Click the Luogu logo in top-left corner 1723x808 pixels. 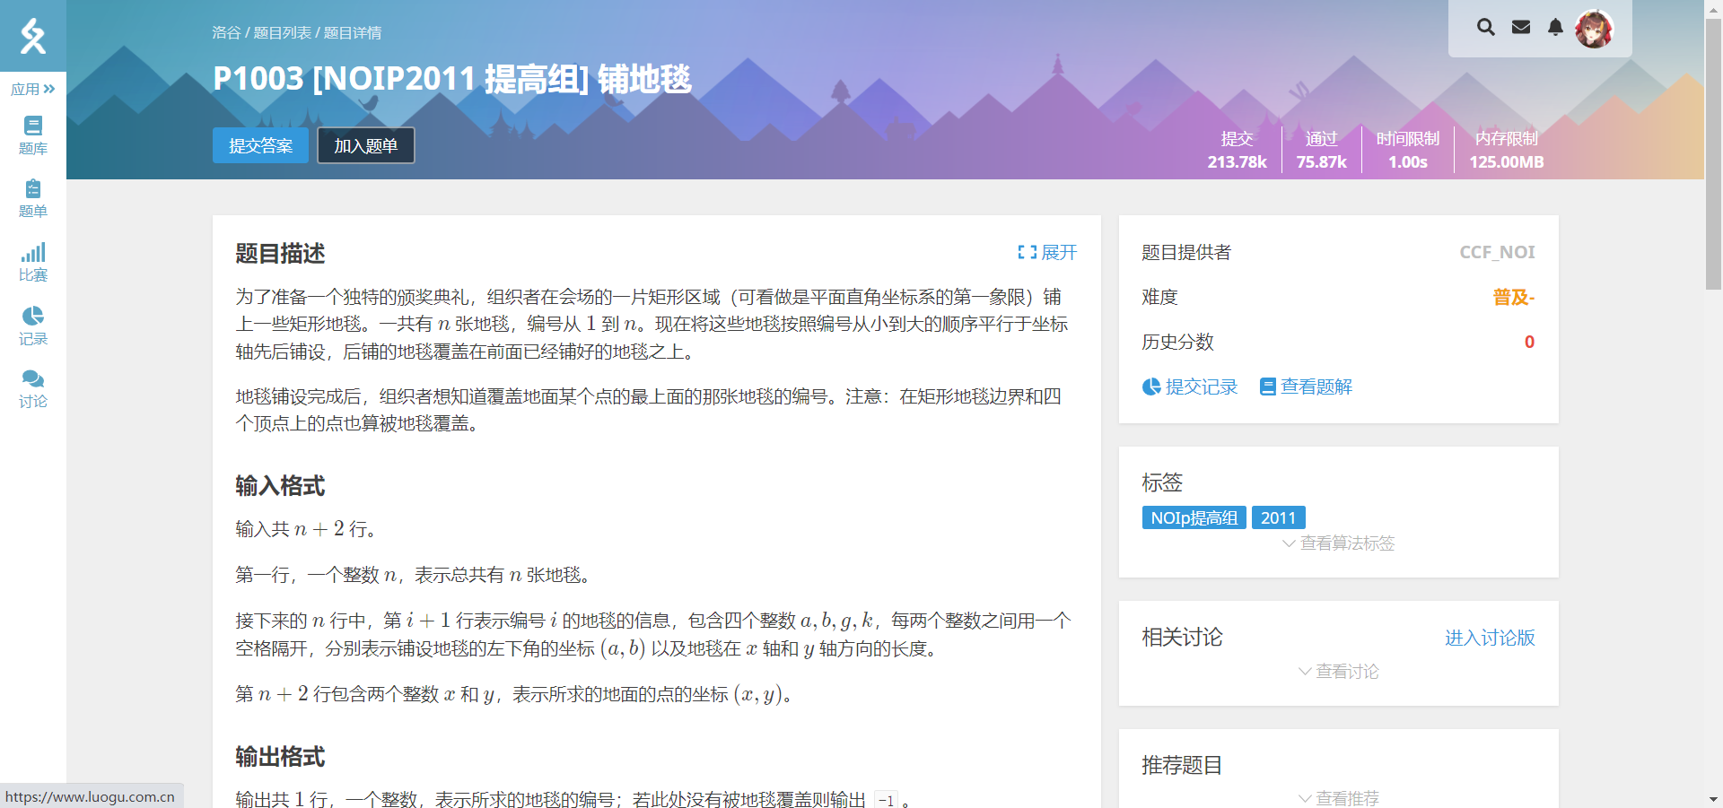click(32, 36)
